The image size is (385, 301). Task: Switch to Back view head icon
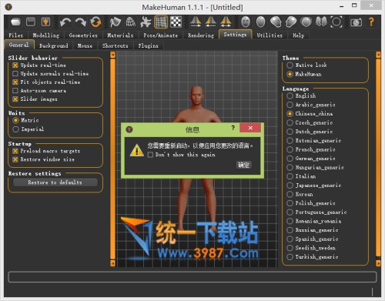(x=261, y=22)
